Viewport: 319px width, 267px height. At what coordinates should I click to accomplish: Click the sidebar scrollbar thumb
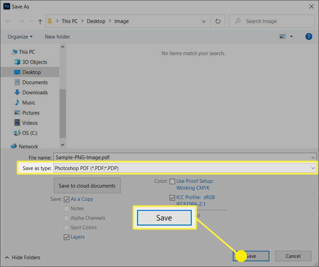[x=63, y=113]
